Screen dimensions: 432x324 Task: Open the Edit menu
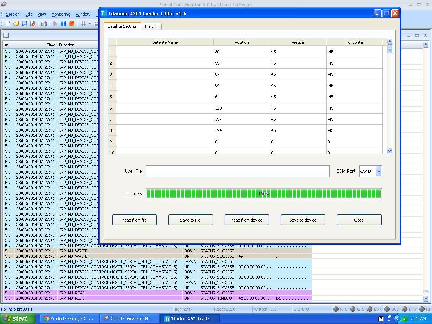[28, 14]
